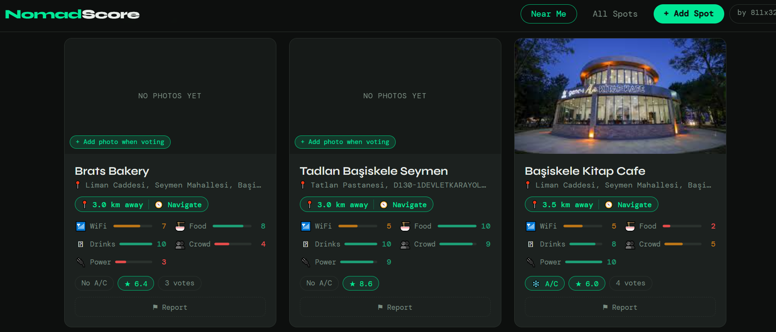This screenshot has width=776, height=332.
Task: Click the Başiskele Kitap Cafe title
Action: tap(585, 171)
